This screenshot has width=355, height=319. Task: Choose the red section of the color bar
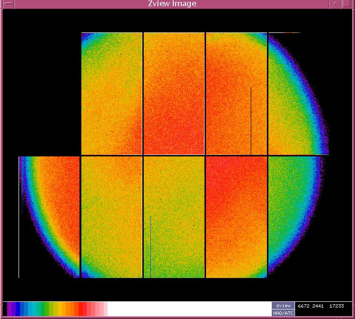coord(82,309)
